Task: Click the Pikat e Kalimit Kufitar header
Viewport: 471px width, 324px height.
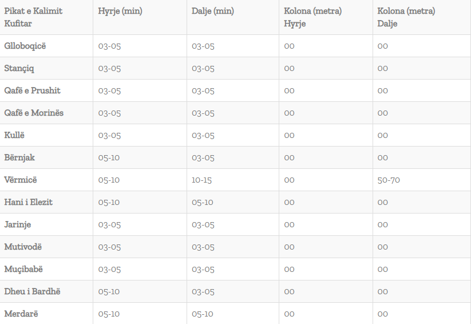Action: pyautogui.click(x=33, y=17)
